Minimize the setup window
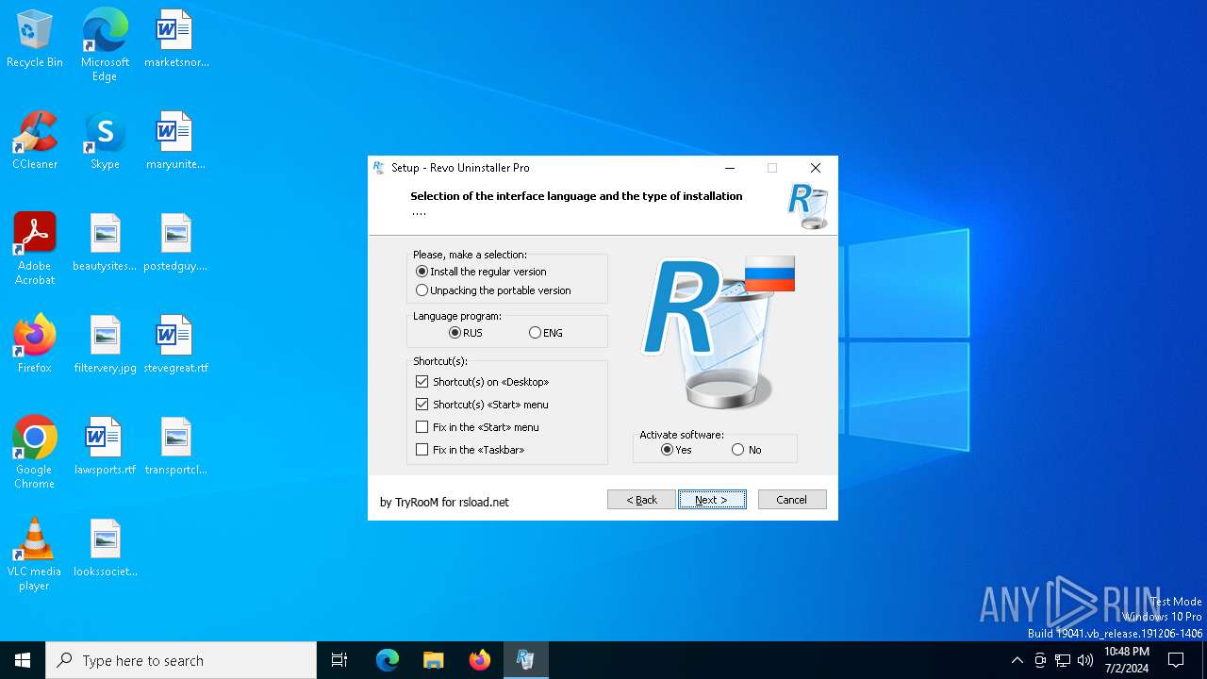Viewport: 1207px width, 679px height. 730,168
